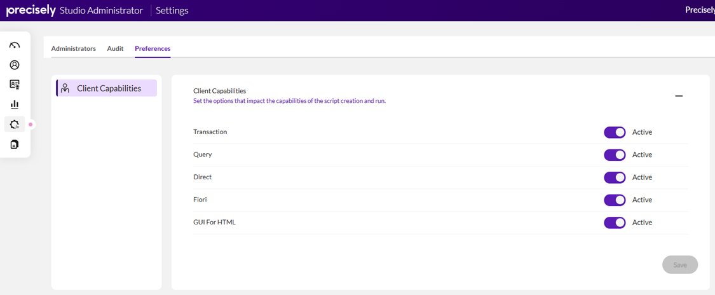Click the user profile circle sidebar icon

tap(15, 65)
